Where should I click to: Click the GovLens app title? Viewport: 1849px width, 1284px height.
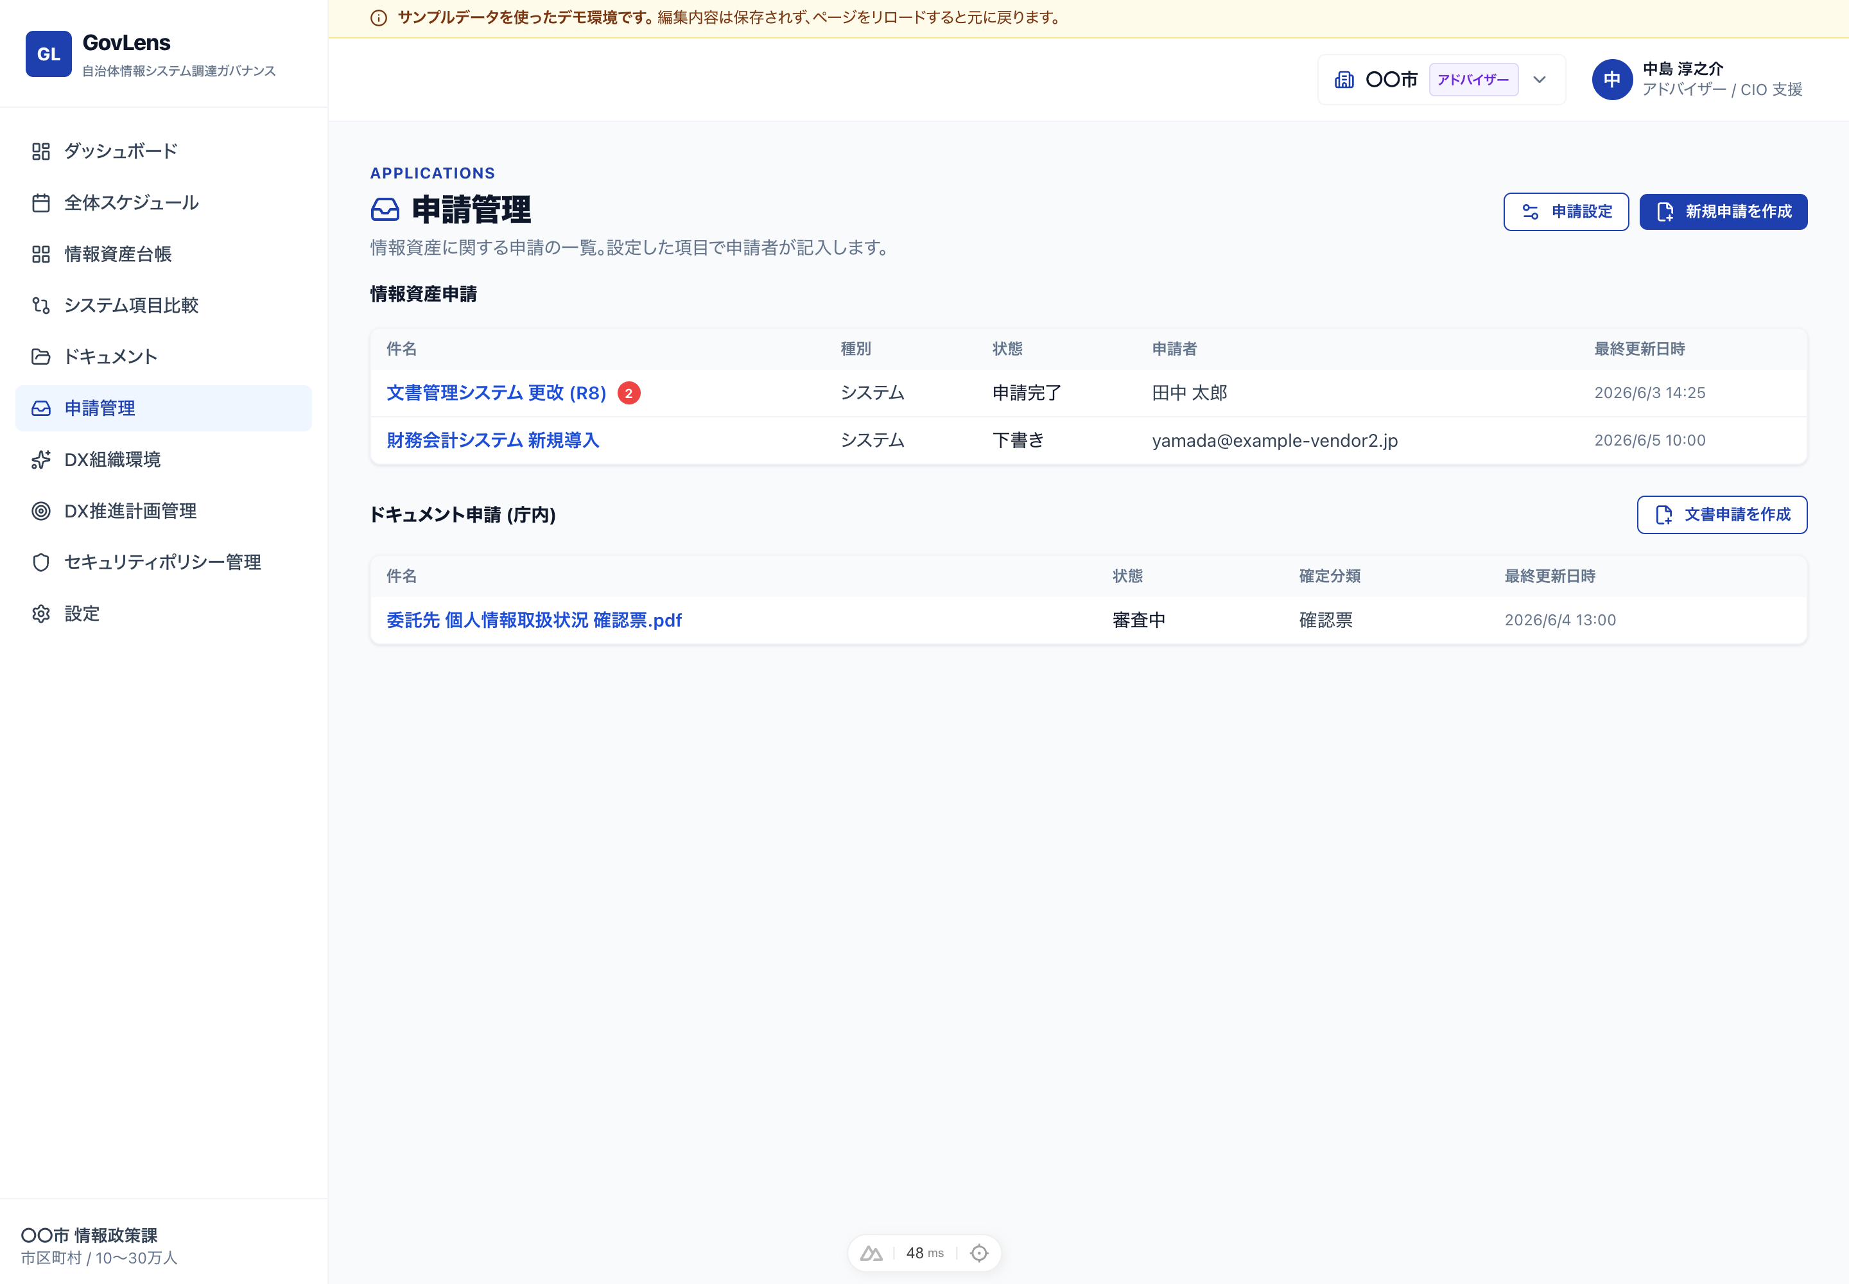(126, 42)
